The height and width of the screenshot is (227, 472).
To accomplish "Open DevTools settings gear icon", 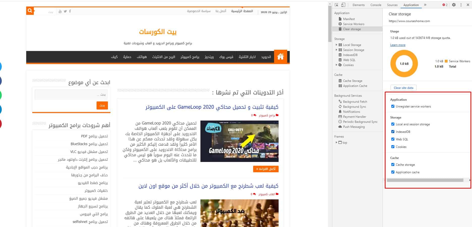I will click(x=454, y=5).
